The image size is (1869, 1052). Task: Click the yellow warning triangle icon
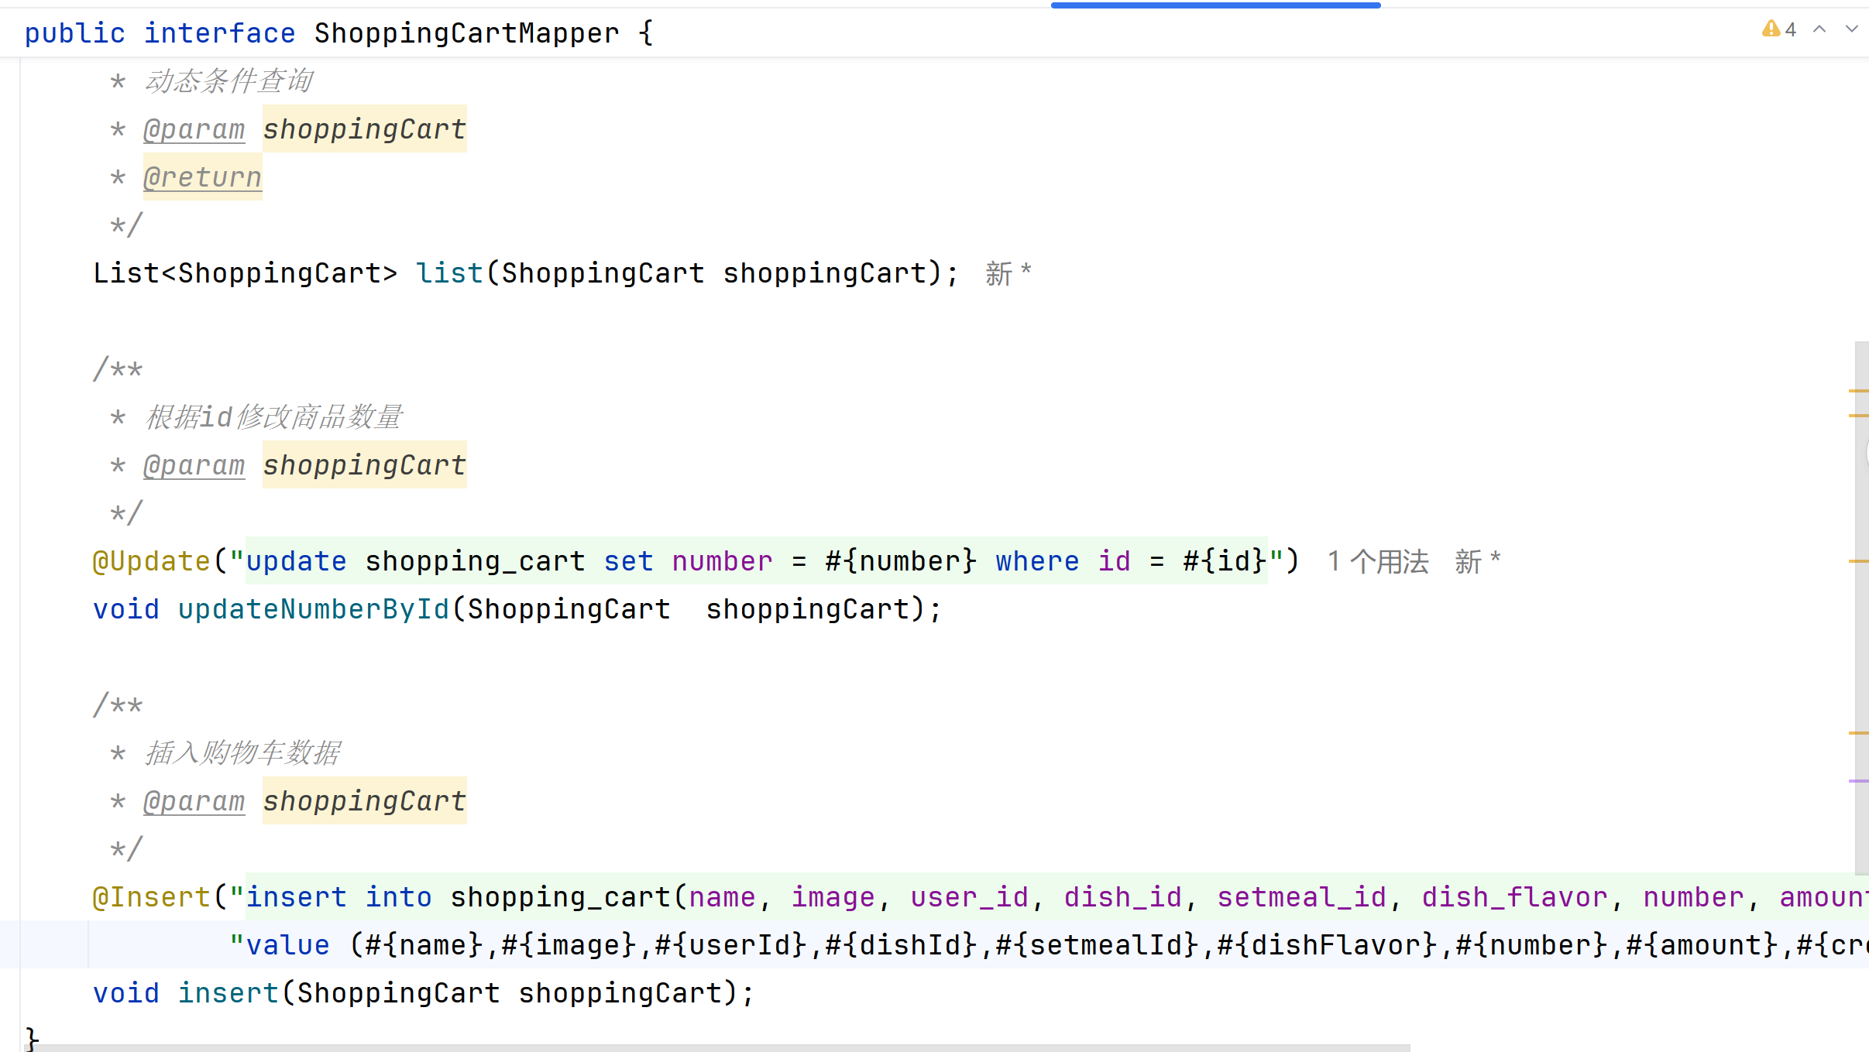1771,29
